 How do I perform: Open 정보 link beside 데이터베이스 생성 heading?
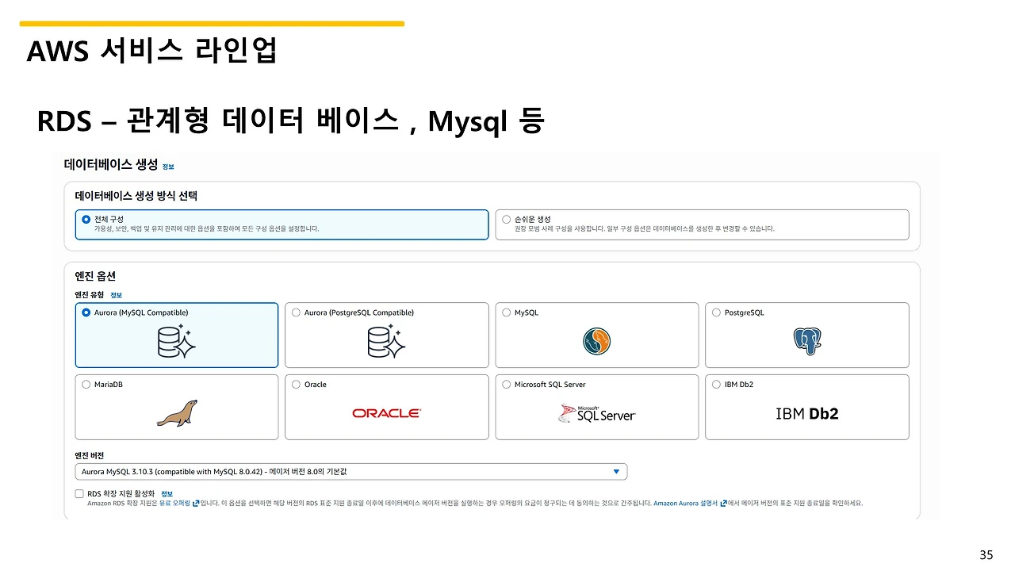click(168, 167)
